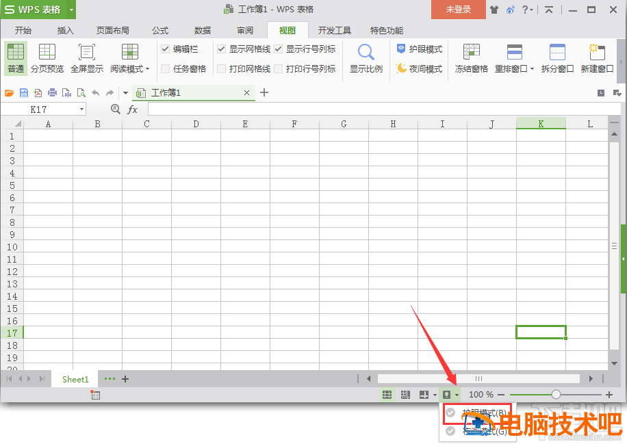Check 打印行号列标 checkbox
Screen dimensions: 627x444
pyautogui.click(x=279, y=68)
